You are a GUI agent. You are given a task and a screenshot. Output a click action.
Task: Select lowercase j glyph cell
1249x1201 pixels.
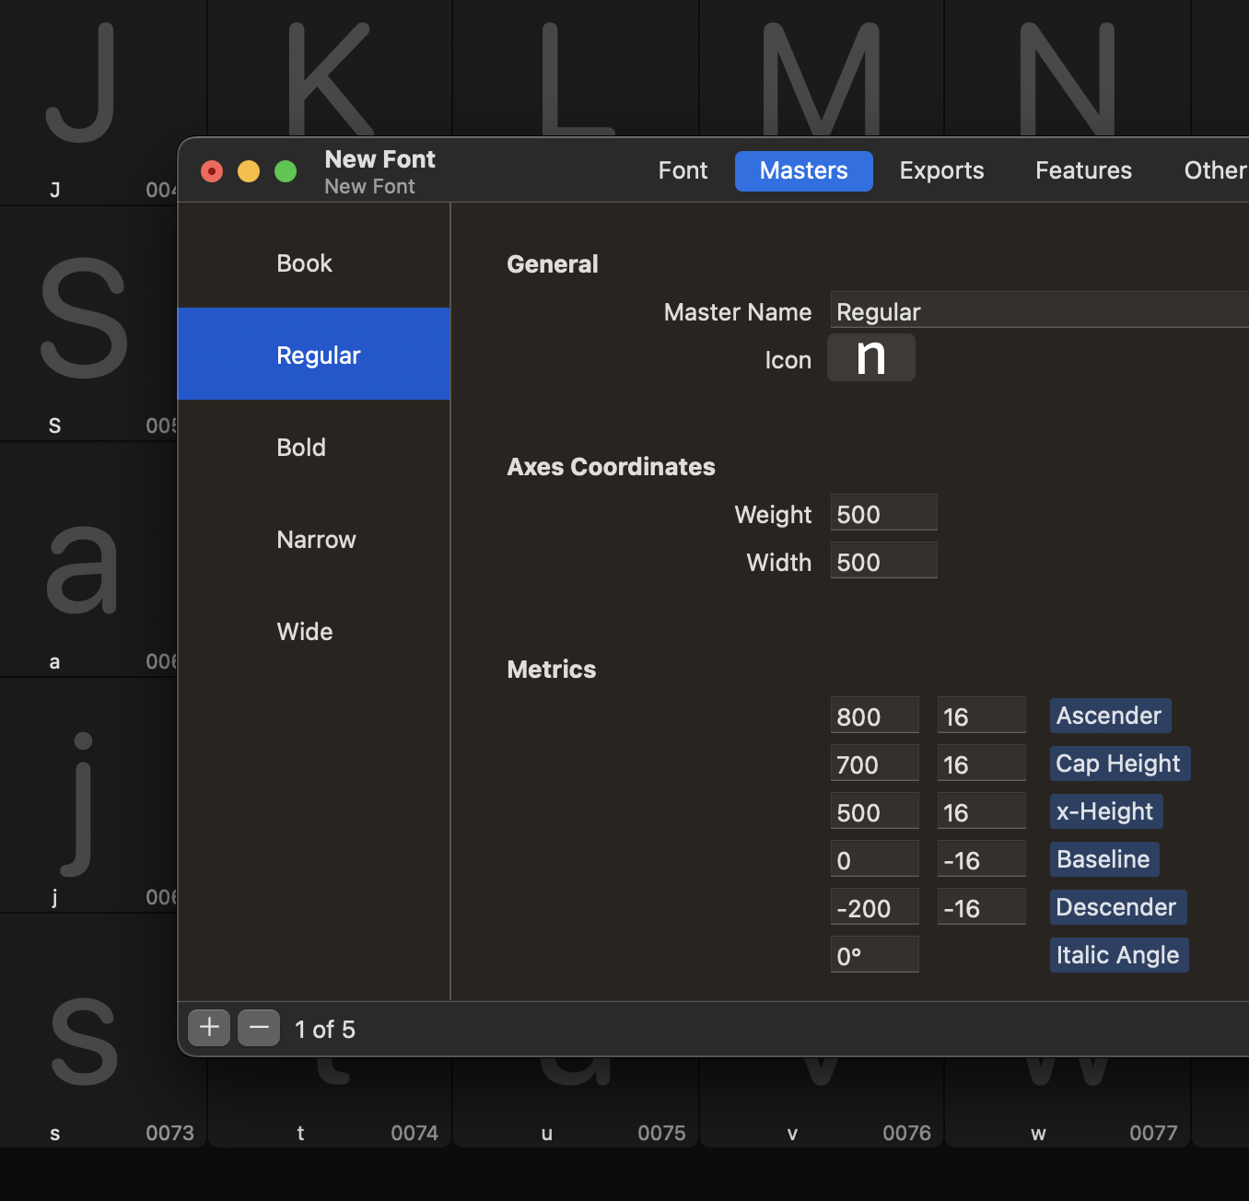(88, 795)
